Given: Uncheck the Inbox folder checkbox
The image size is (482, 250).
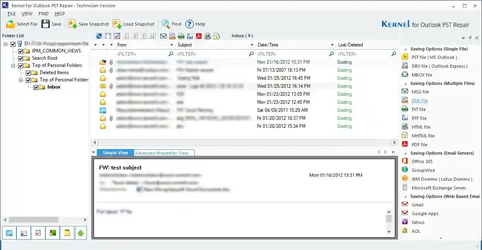Looking at the screenshot, I should click(x=36, y=87).
